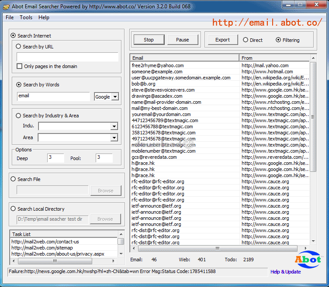Click the http://email.abot.co/ link
The height and width of the screenshot is (287, 329).
267,22
